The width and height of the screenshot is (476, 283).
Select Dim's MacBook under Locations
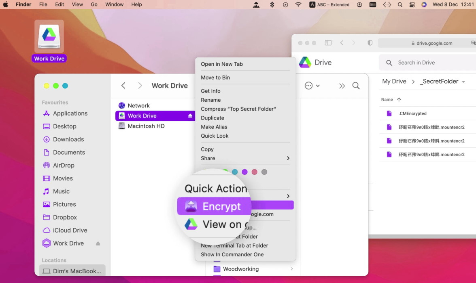pos(72,271)
